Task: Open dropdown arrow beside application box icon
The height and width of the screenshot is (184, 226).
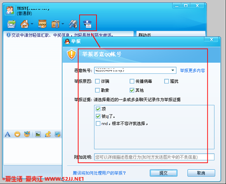Action: 63,24
